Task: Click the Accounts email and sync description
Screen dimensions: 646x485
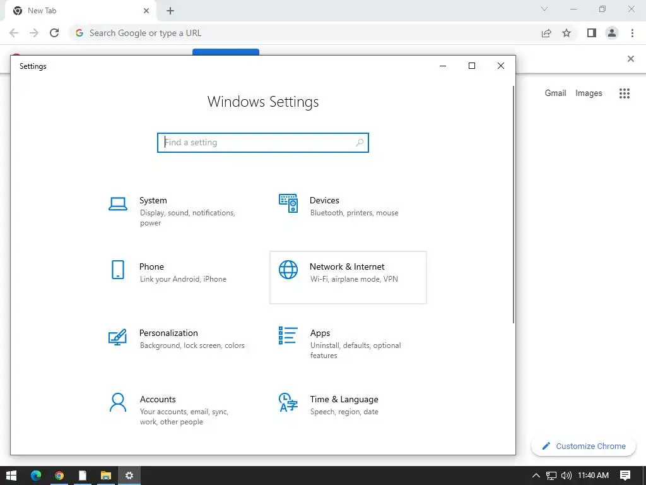Action: (184, 417)
